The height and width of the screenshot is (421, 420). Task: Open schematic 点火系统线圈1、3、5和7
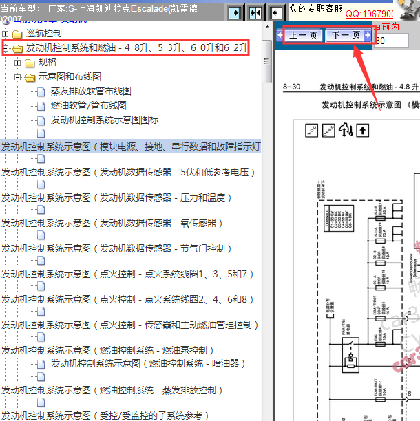[127, 274]
